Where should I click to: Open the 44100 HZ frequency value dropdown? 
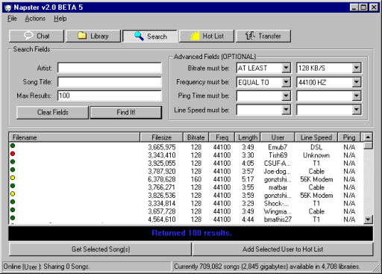pos(357,82)
